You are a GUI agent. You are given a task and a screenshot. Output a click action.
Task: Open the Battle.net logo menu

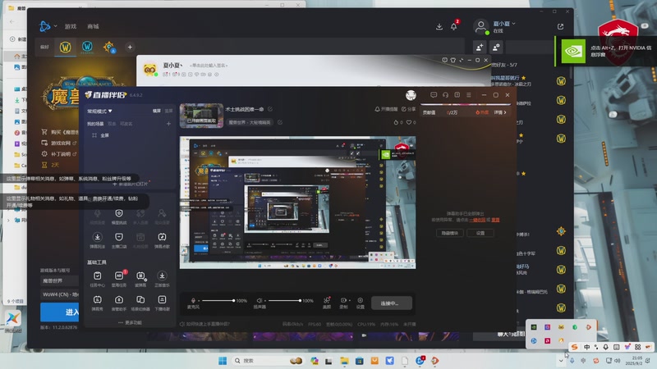(x=45, y=26)
